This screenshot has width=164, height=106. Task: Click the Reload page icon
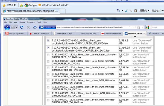coord(22,27)
